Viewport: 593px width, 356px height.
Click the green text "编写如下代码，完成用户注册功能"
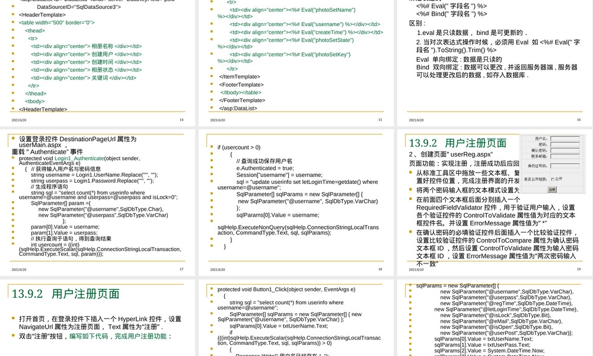click(x=117, y=336)
